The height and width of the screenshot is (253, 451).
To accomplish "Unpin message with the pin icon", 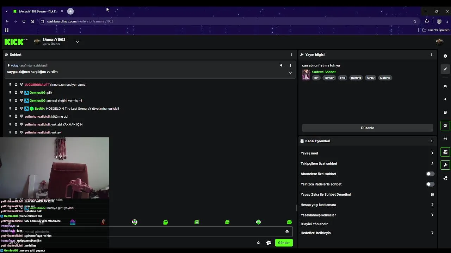I will click(281, 65).
